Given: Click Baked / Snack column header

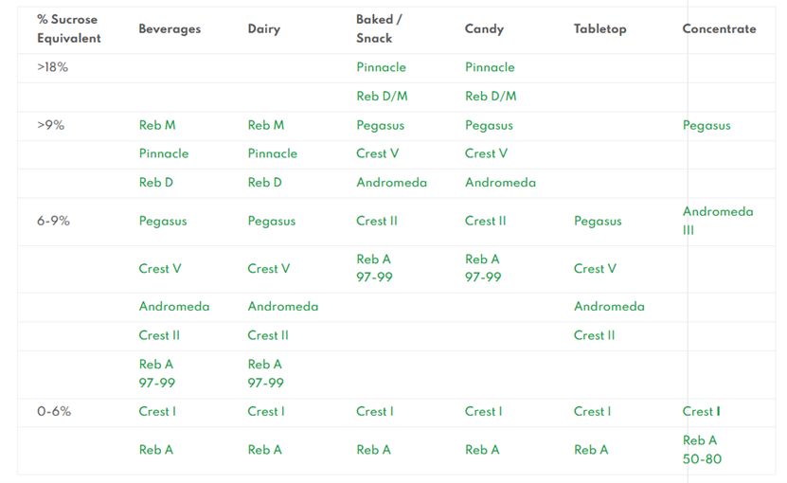Looking at the screenshot, I should pos(379,28).
